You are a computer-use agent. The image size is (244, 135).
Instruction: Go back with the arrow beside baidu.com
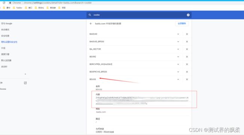(x=91, y=24)
